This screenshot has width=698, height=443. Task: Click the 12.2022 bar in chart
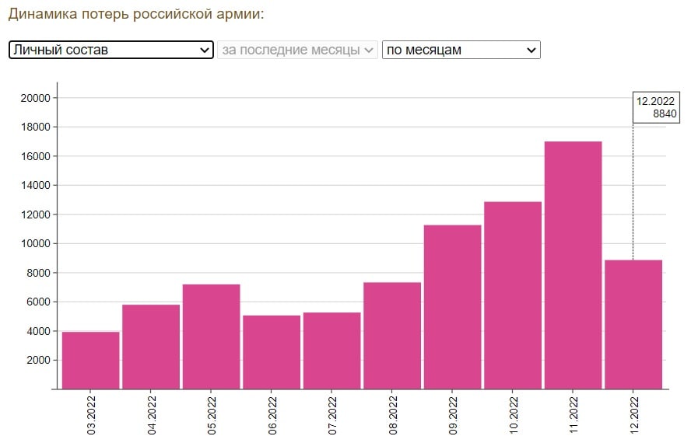click(x=633, y=324)
